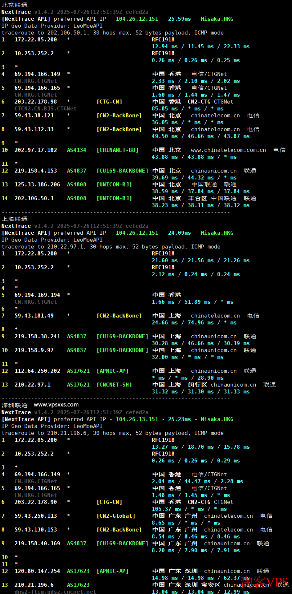
Task: Click the 丰台区 location text
Action: point(198,198)
